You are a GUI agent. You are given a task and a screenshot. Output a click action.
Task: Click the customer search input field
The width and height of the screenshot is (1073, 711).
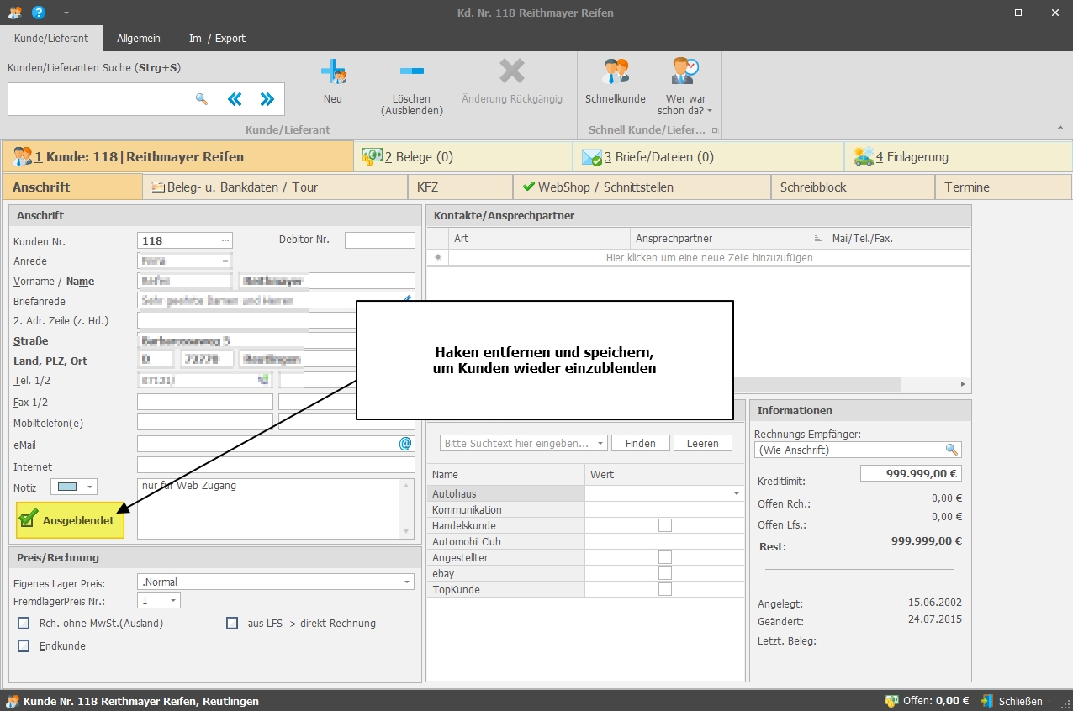pyautogui.click(x=101, y=99)
